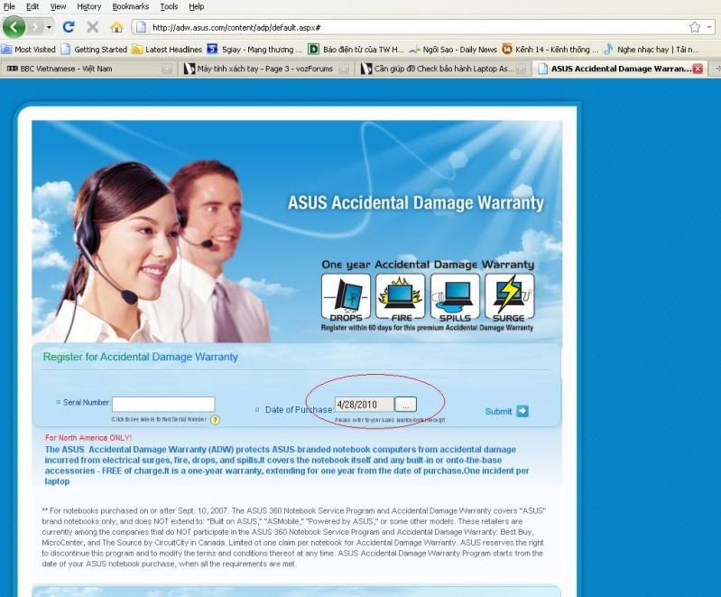Click the Stop loading X icon
This screenshot has width=721, height=597.
coord(92,27)
